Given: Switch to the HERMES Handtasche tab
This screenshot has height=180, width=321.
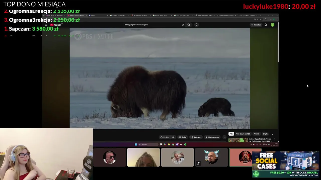Looking at the screenshot, I should 205,15.
